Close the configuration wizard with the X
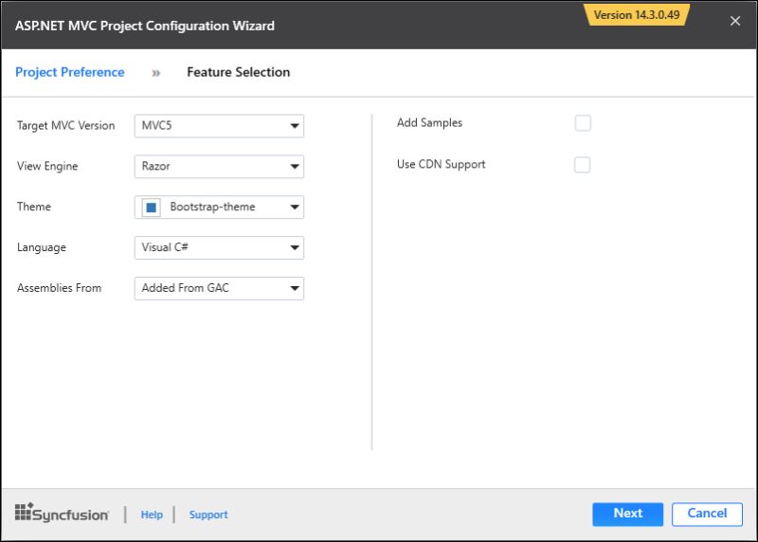Screen dimensions: 758x542 point(735,21)
